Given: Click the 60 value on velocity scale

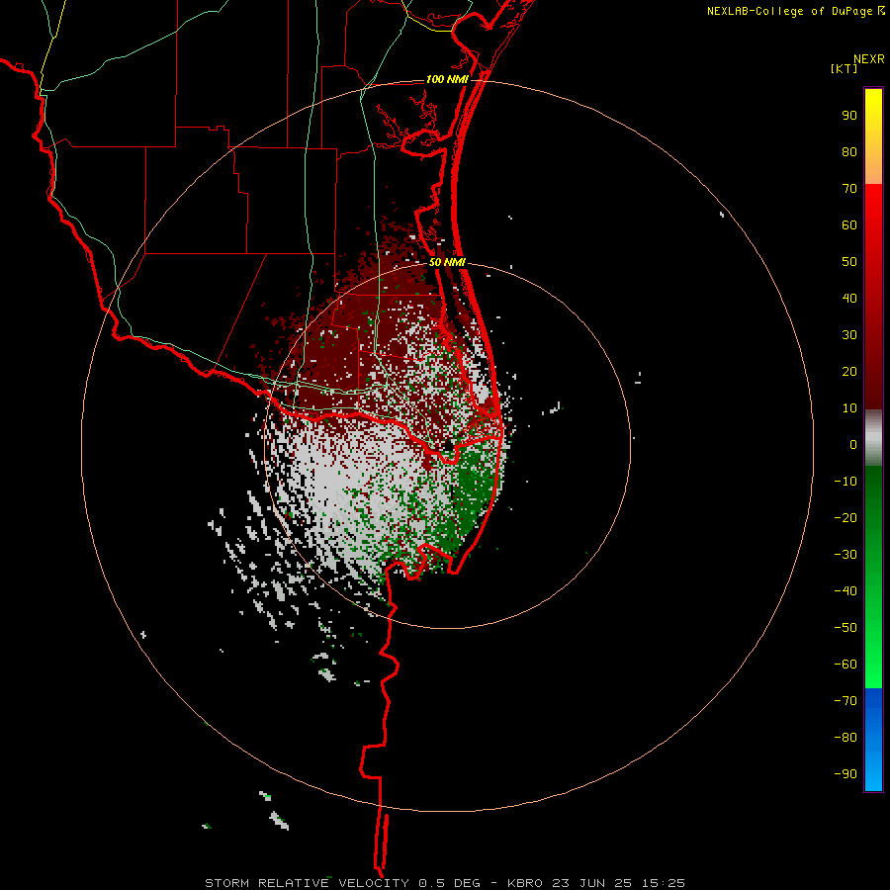Looking at the screenshot, I should pos(849,224).
